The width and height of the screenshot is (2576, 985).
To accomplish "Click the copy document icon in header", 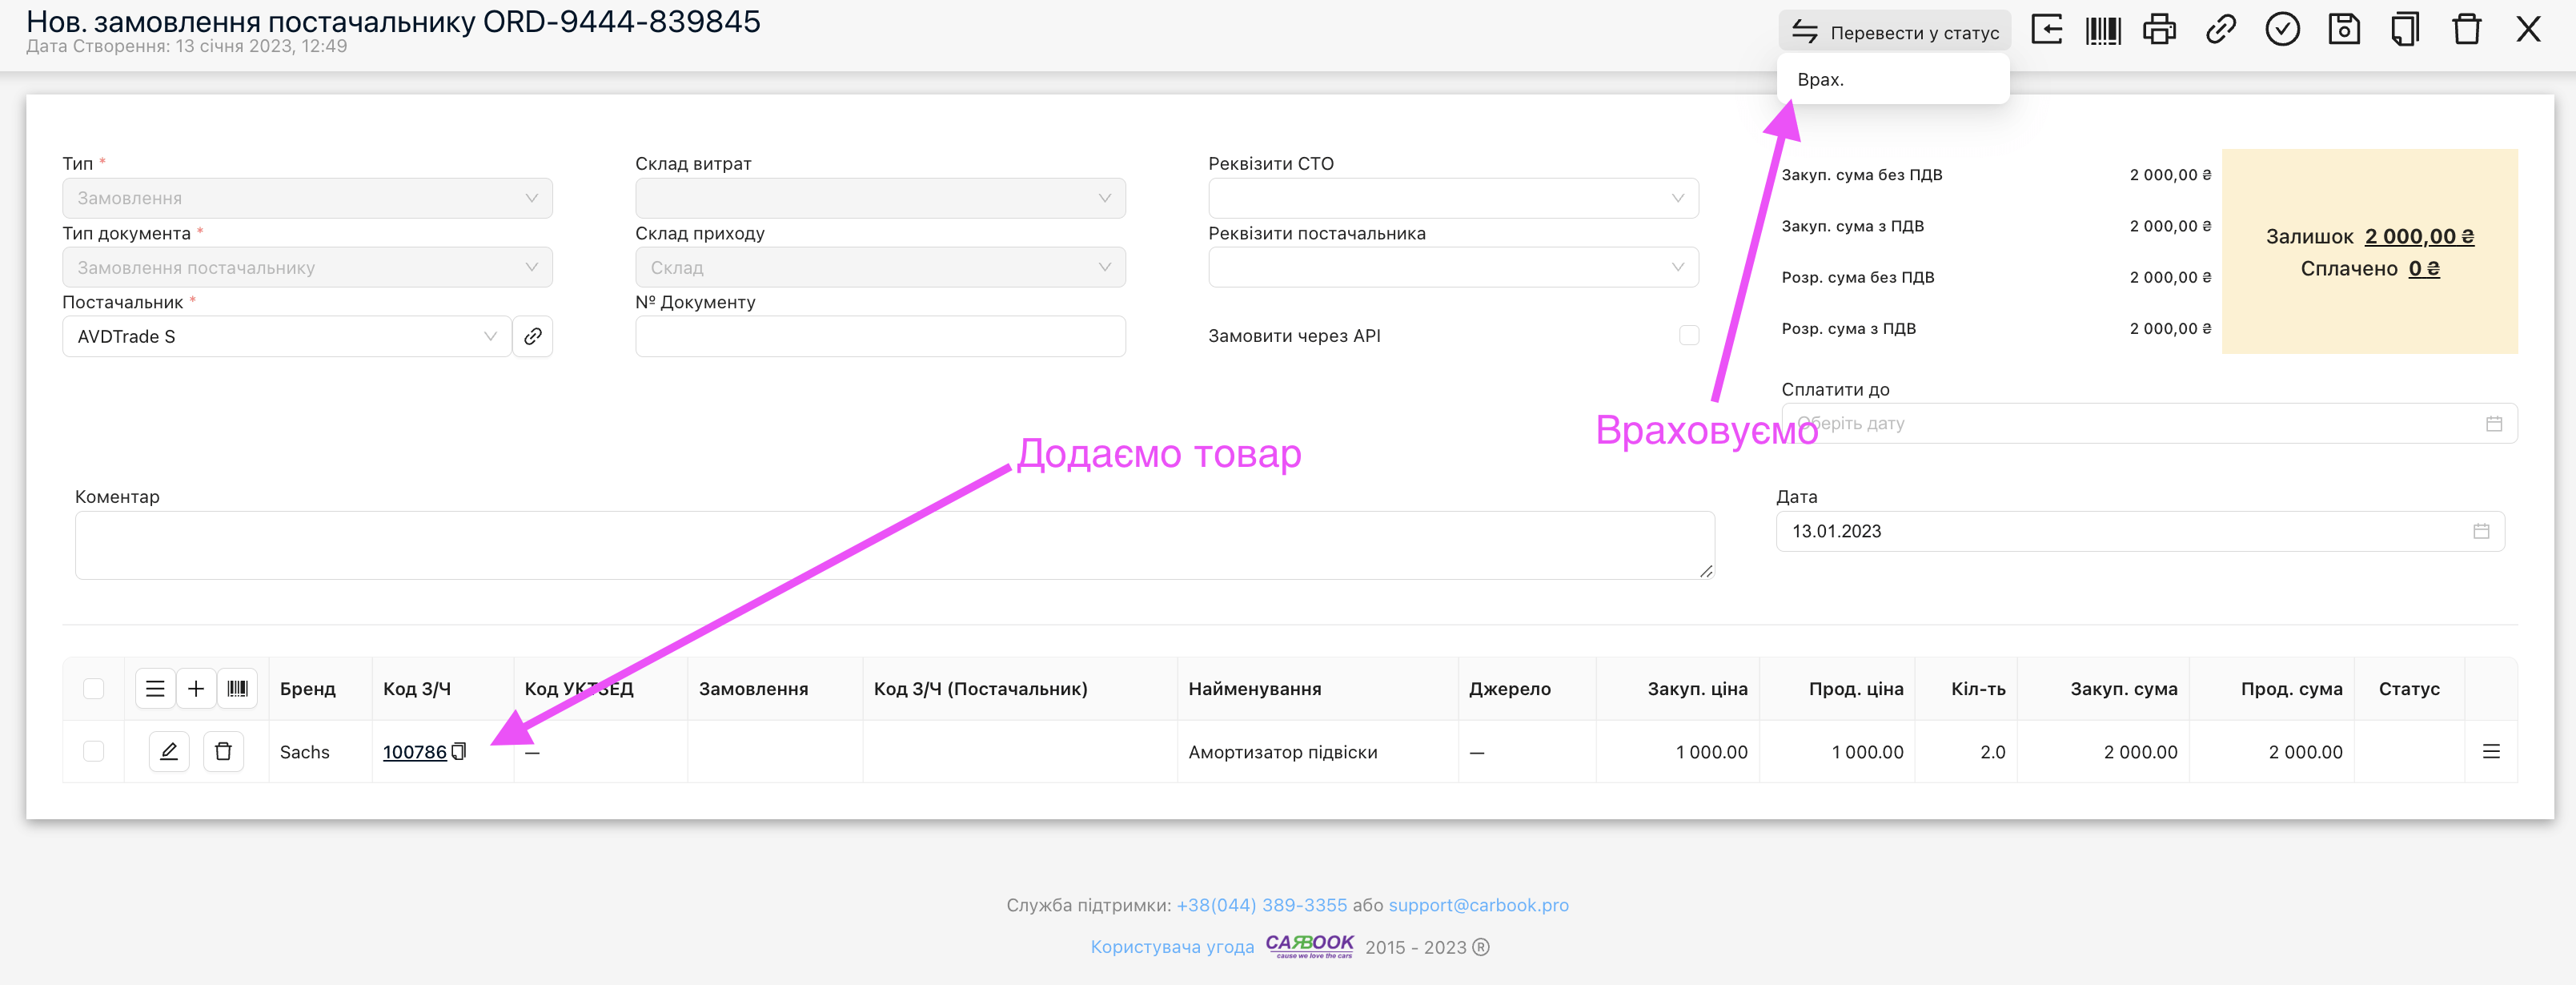I will tap(2405, 30).
